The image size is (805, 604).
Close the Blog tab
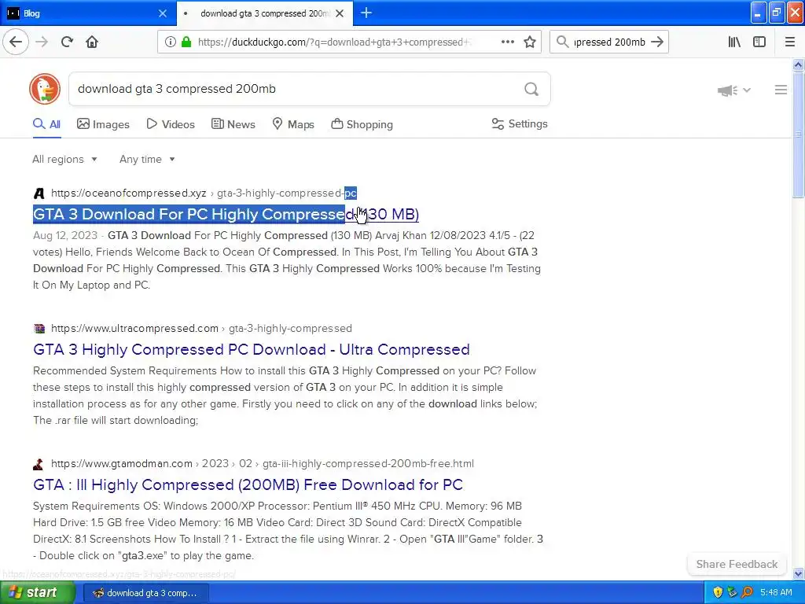click(x=163, y=13)
